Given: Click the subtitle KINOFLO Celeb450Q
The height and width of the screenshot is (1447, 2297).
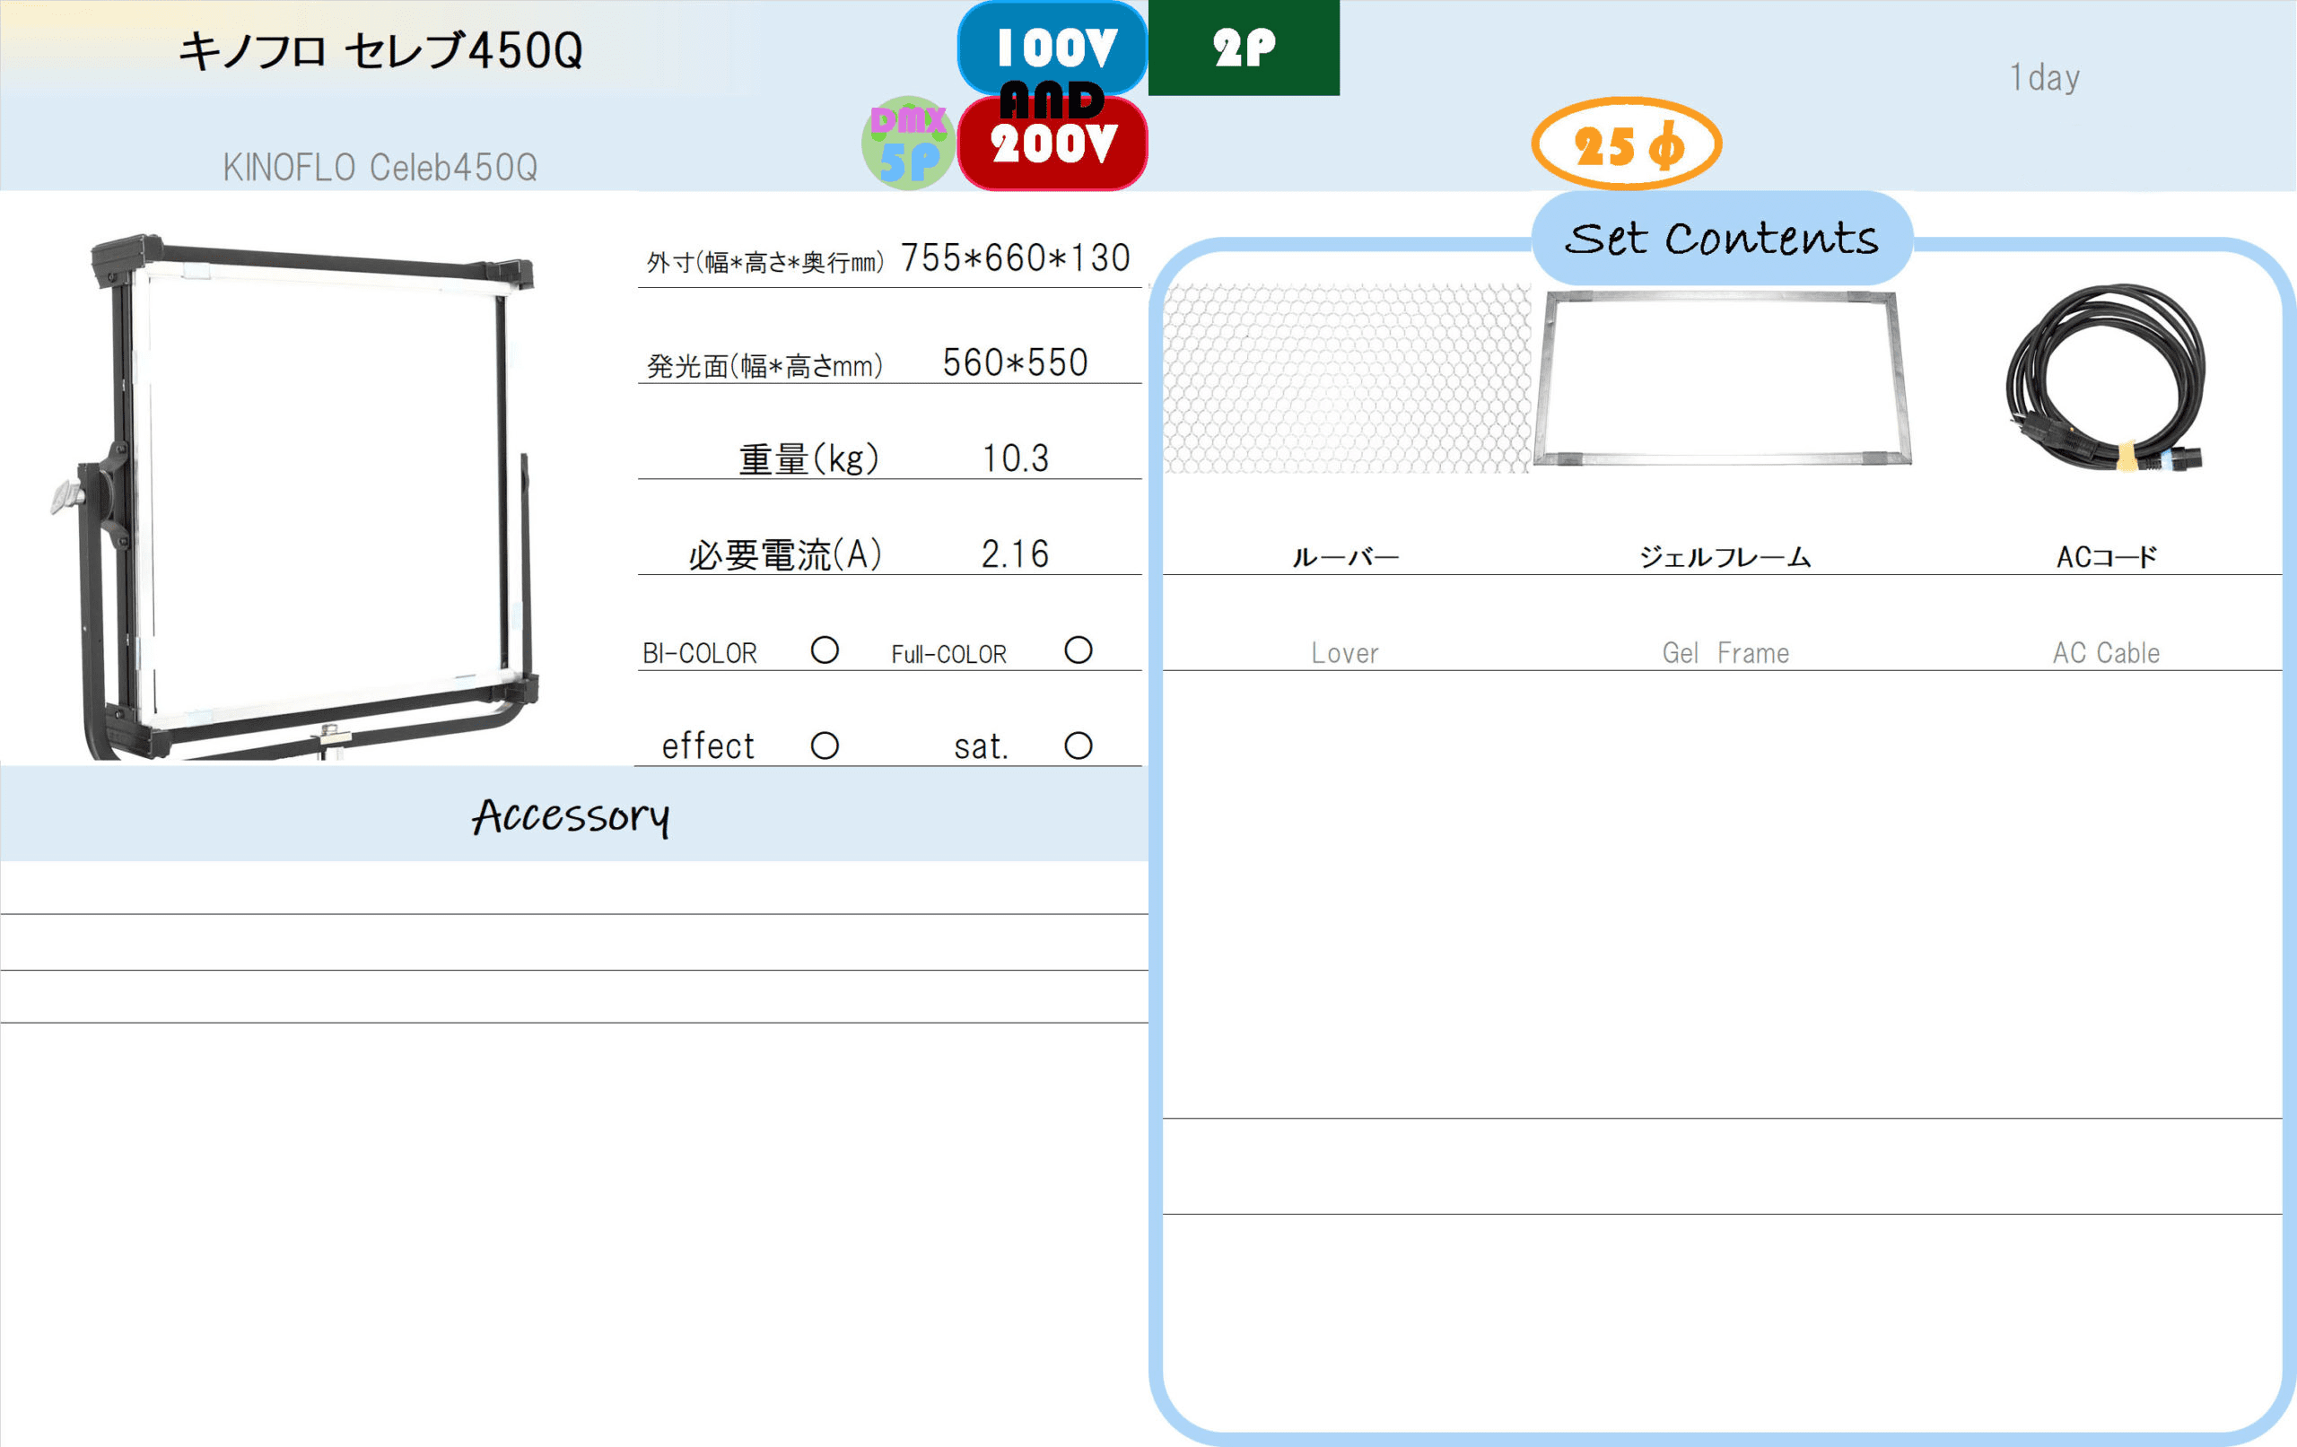Looking at the screenshot, I should (x=380, y=168).
